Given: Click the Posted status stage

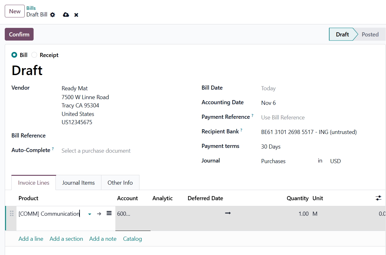Looking at the screenshot, I should pyautogui.click(x=370, y=35).
